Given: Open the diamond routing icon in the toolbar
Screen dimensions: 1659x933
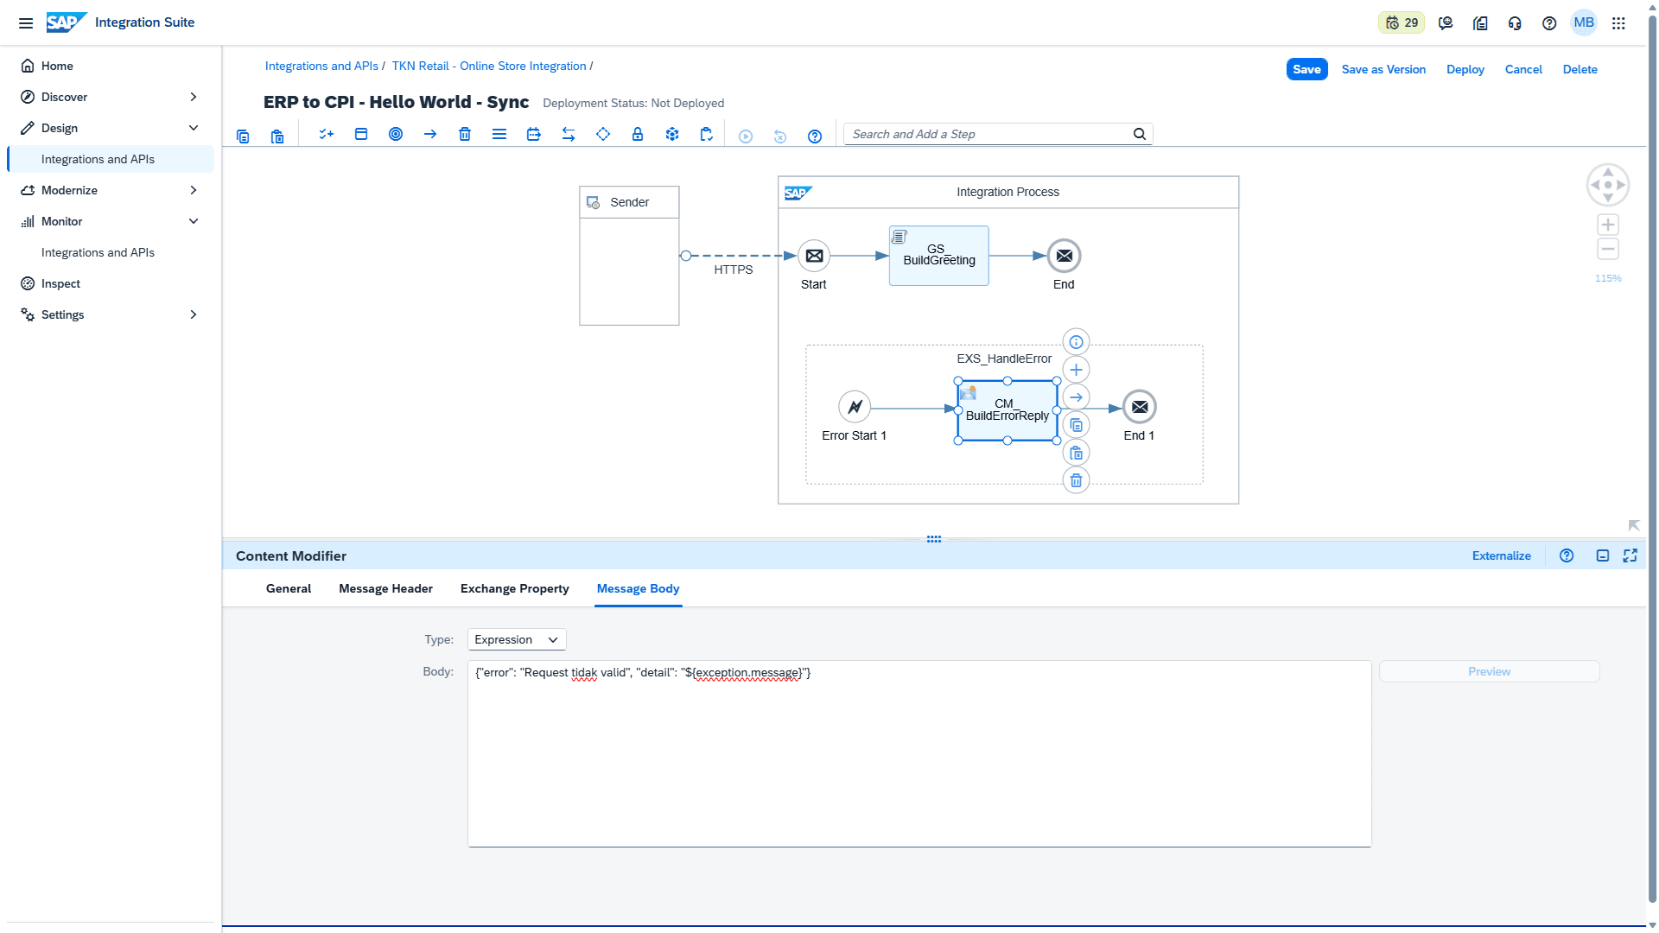Looking at the screenshot, I should pyautogui.click(x=603, y=134).
